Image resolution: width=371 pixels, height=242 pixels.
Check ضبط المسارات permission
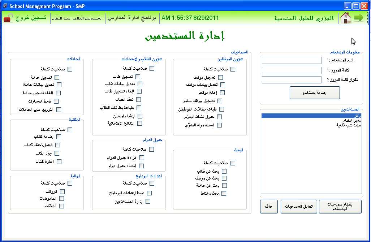[56, 101]
